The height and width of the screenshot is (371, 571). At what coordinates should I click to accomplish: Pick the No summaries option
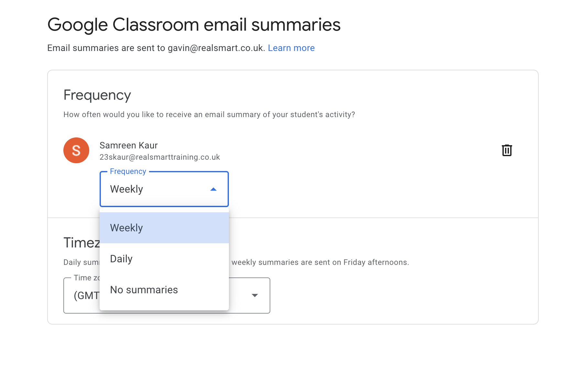164,290
